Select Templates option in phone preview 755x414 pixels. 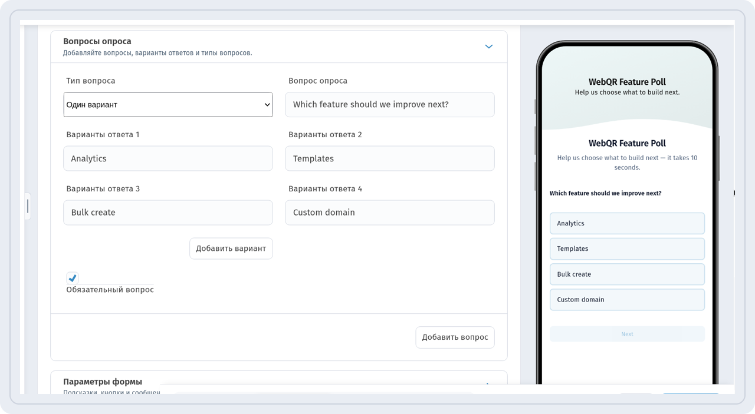coord(627,249)
